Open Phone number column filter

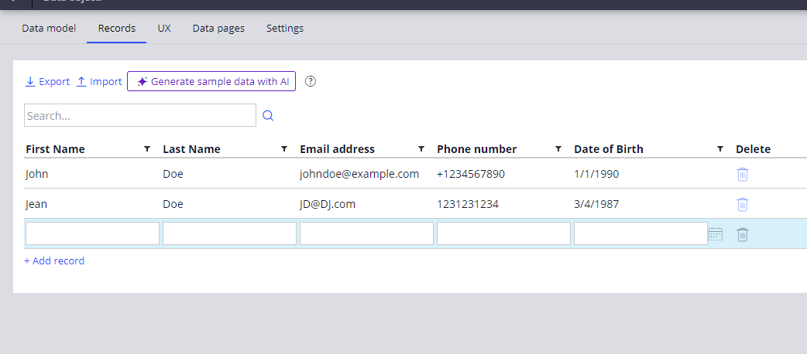tap(558, 149)
